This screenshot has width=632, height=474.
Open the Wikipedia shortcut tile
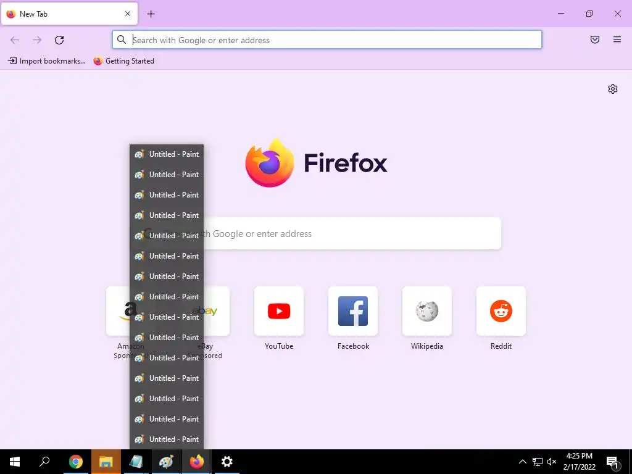click(x=427, y=311)
